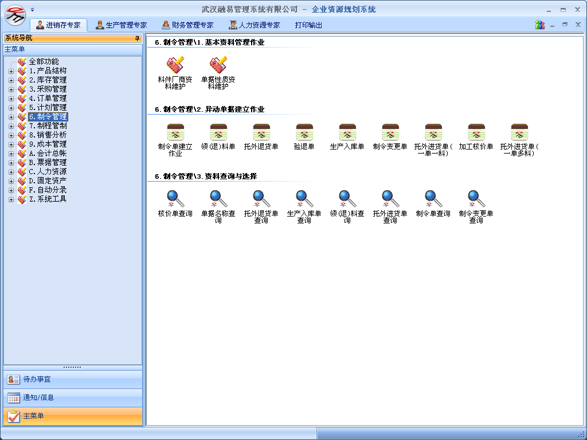
Task: Open 单据性质资料维护 icon
Action: [x=218, y=65]
